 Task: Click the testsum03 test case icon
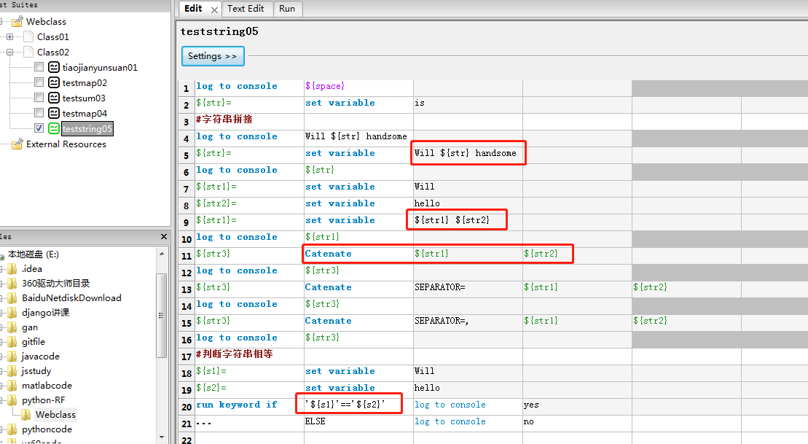(54, 98)
